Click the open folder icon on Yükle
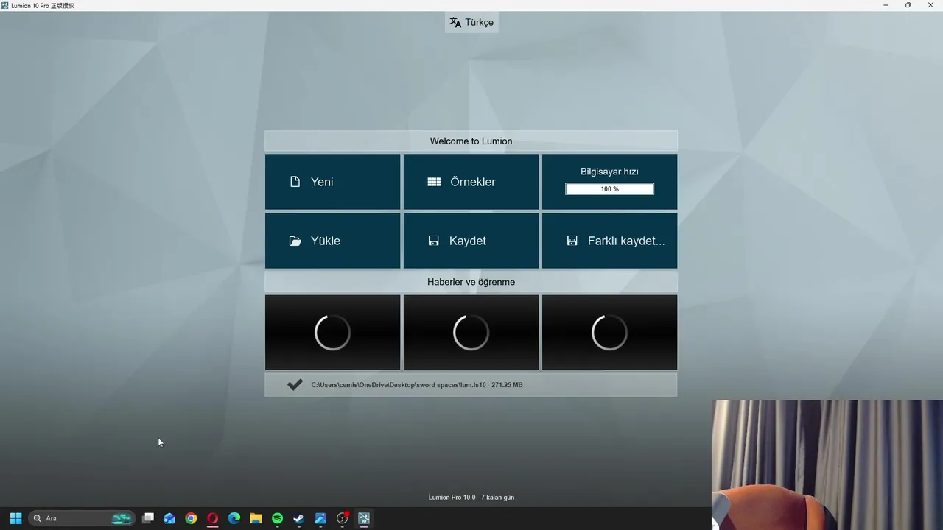The image size is (943, 530). click(295, 241)
